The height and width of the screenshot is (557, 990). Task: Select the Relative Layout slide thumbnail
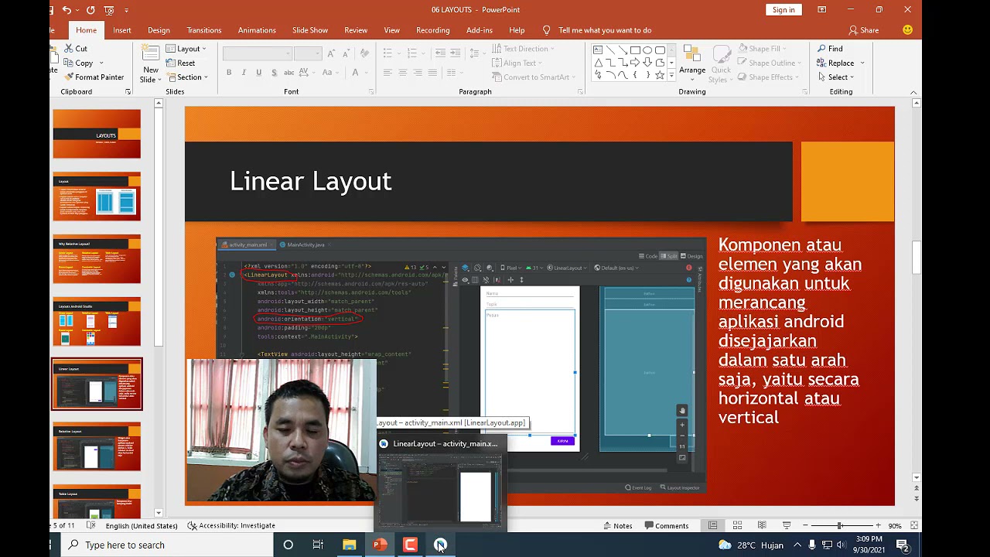[x=97, y=446]
